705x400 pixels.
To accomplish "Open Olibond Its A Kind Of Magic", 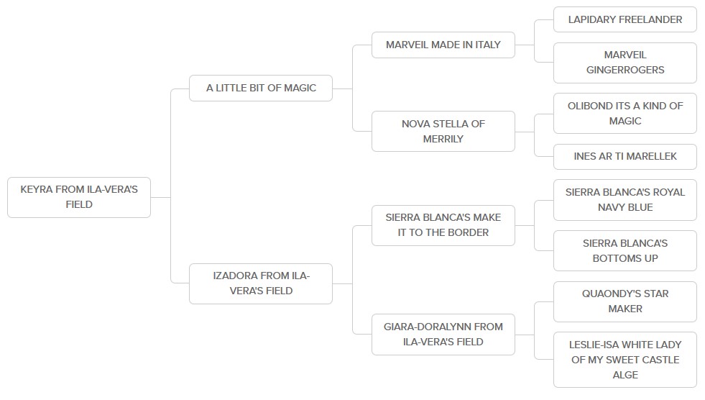I will pos(625,113).
